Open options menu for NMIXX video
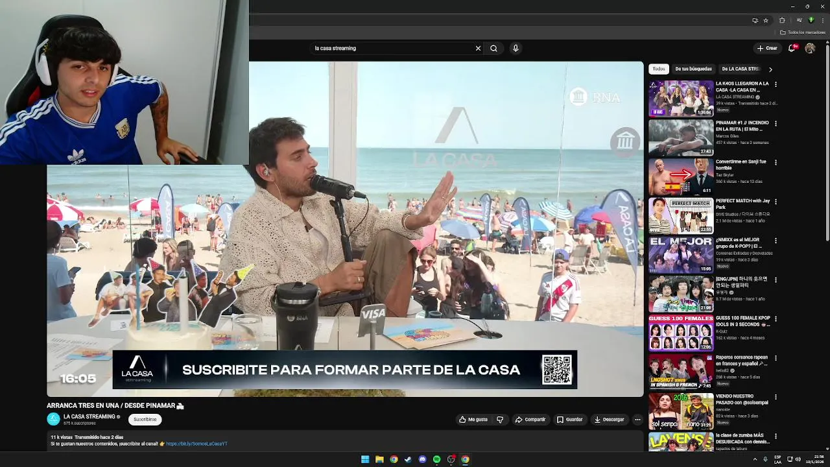This screenshot has width=830, height=467. click(776, 241)
